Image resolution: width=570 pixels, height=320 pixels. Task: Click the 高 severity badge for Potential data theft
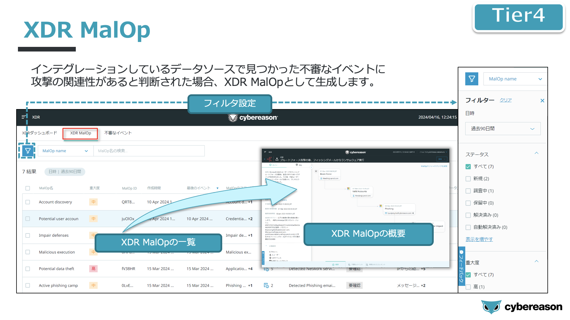[93, 269]
